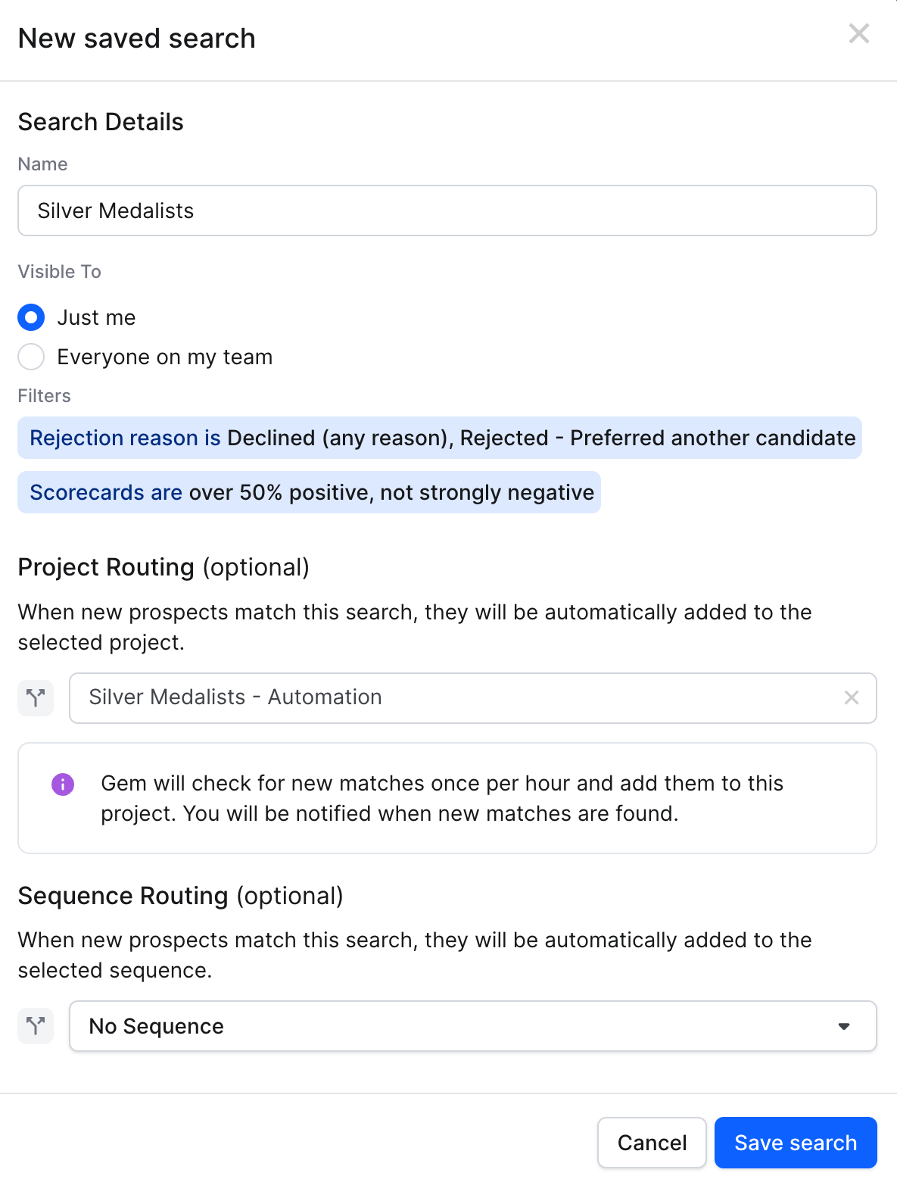Select the Just me radio button
The height and width of the screenshot is (1179, 897).
pyautogui.click(x=31, y=317)
